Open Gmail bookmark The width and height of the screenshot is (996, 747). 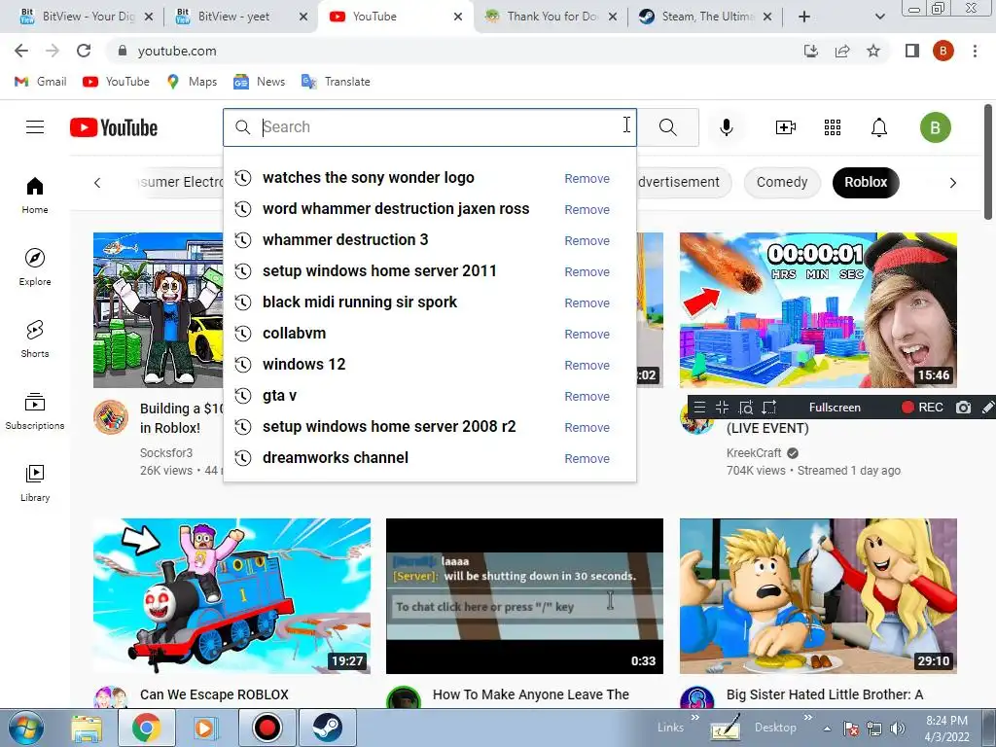41,82
